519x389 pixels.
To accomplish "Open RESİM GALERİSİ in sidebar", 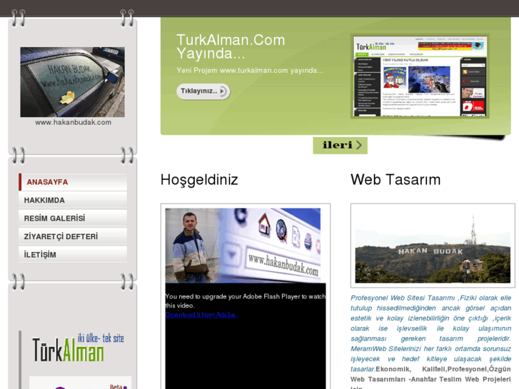I will coord(73,218).
